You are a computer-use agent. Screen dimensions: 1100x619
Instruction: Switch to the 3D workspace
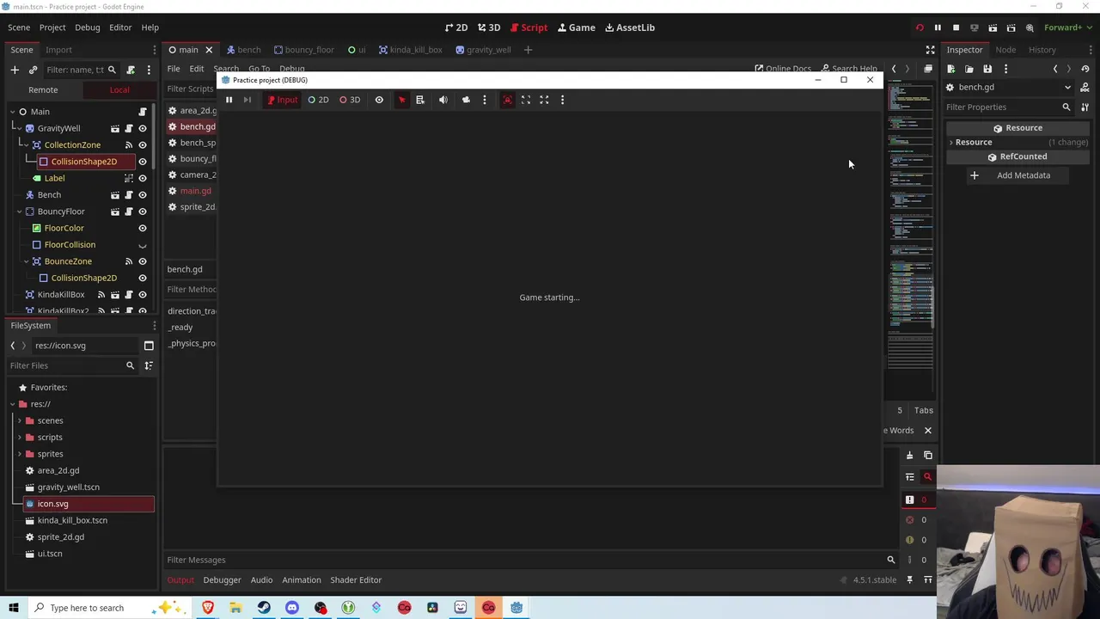(x=489, y=28)
